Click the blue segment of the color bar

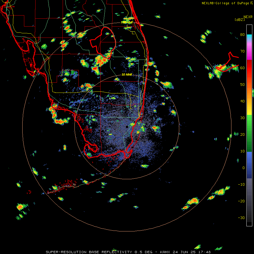coord(249,165)
